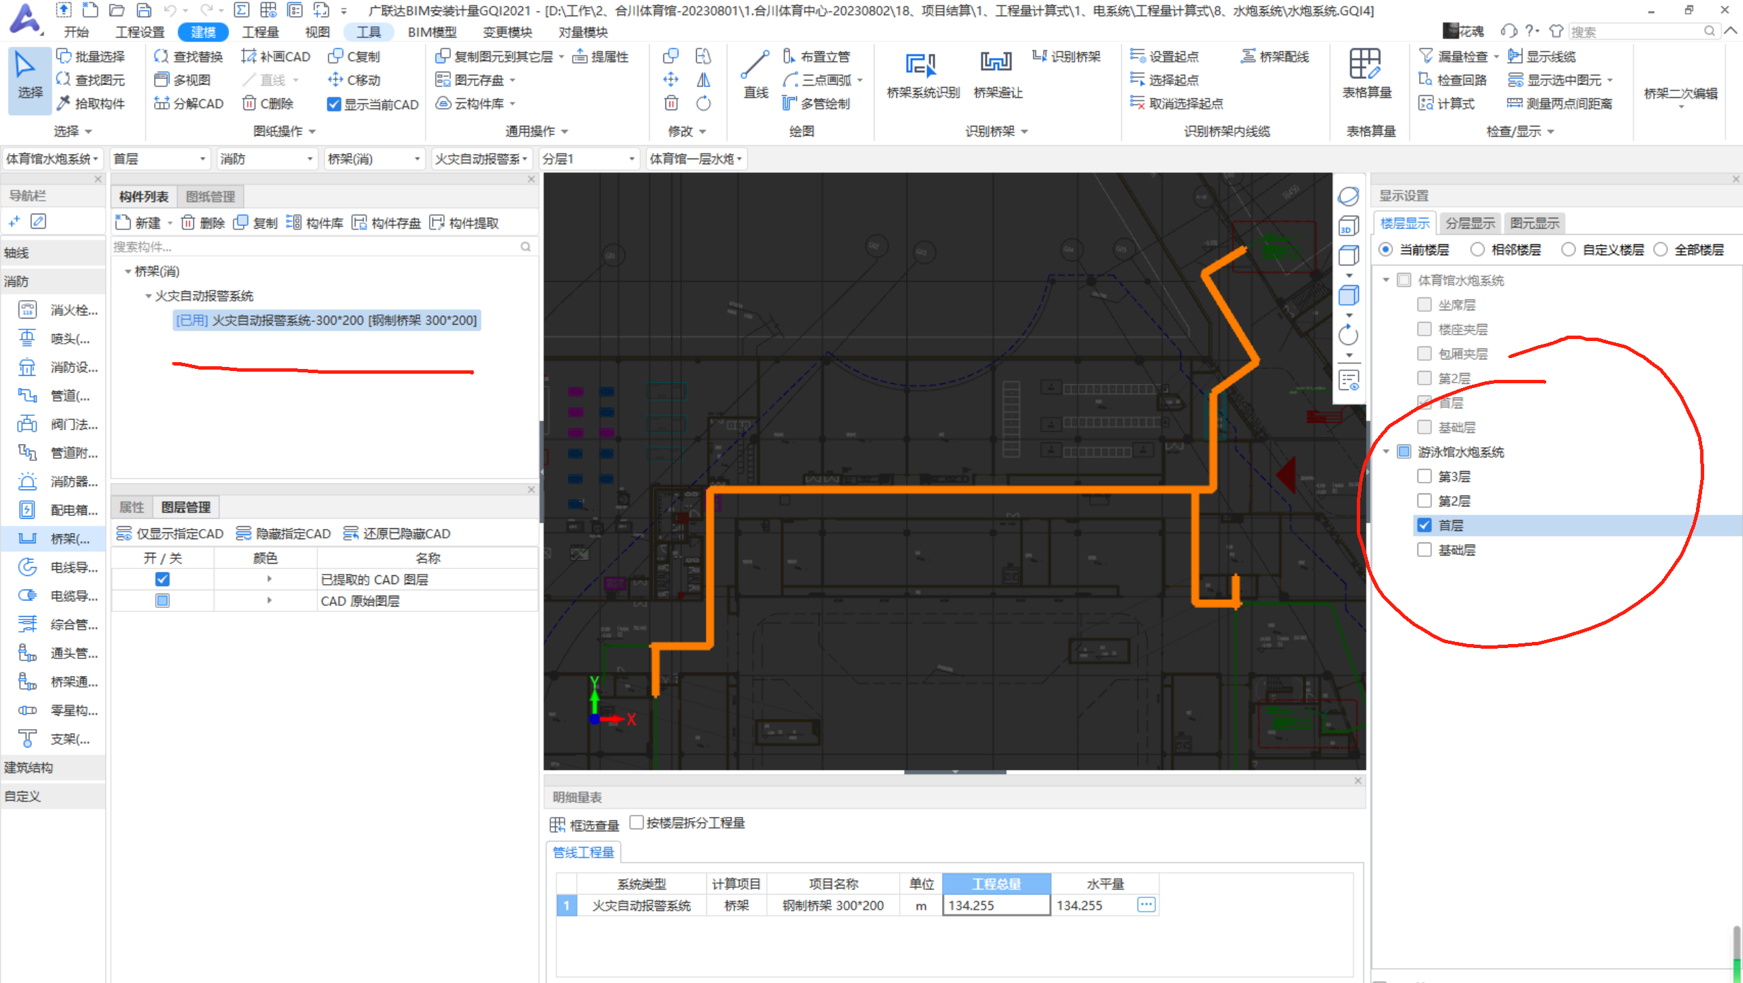Screen dimensions: 1743x983
Task: Click 删除 component button
Action: tap(203, 223)
